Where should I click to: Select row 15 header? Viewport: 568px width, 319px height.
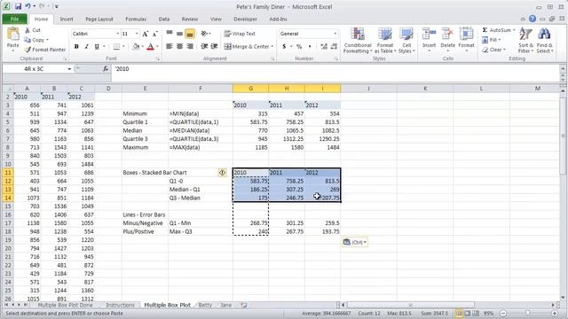pyautogui.click(x=8, y=206)
